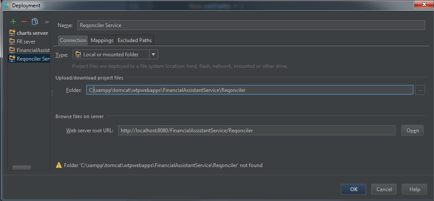Click the OK button
The width and height of the screenshot is (434, 201).
(353, 189)
